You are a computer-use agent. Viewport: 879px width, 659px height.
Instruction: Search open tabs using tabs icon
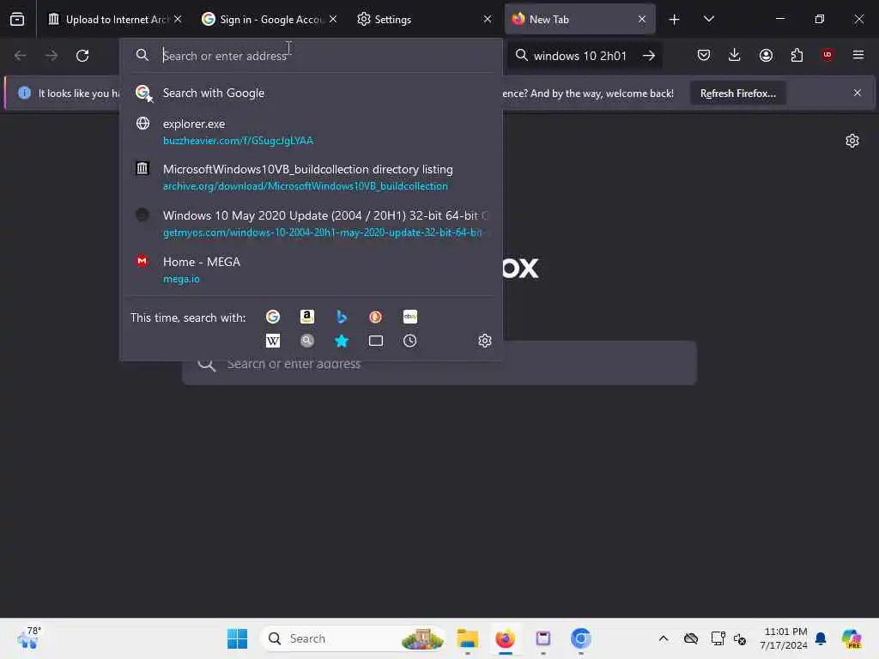click(376, 341)
